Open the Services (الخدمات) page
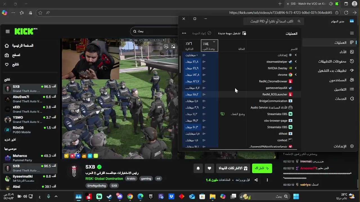Screen dimensions: 360x202 tap(330, 99)
